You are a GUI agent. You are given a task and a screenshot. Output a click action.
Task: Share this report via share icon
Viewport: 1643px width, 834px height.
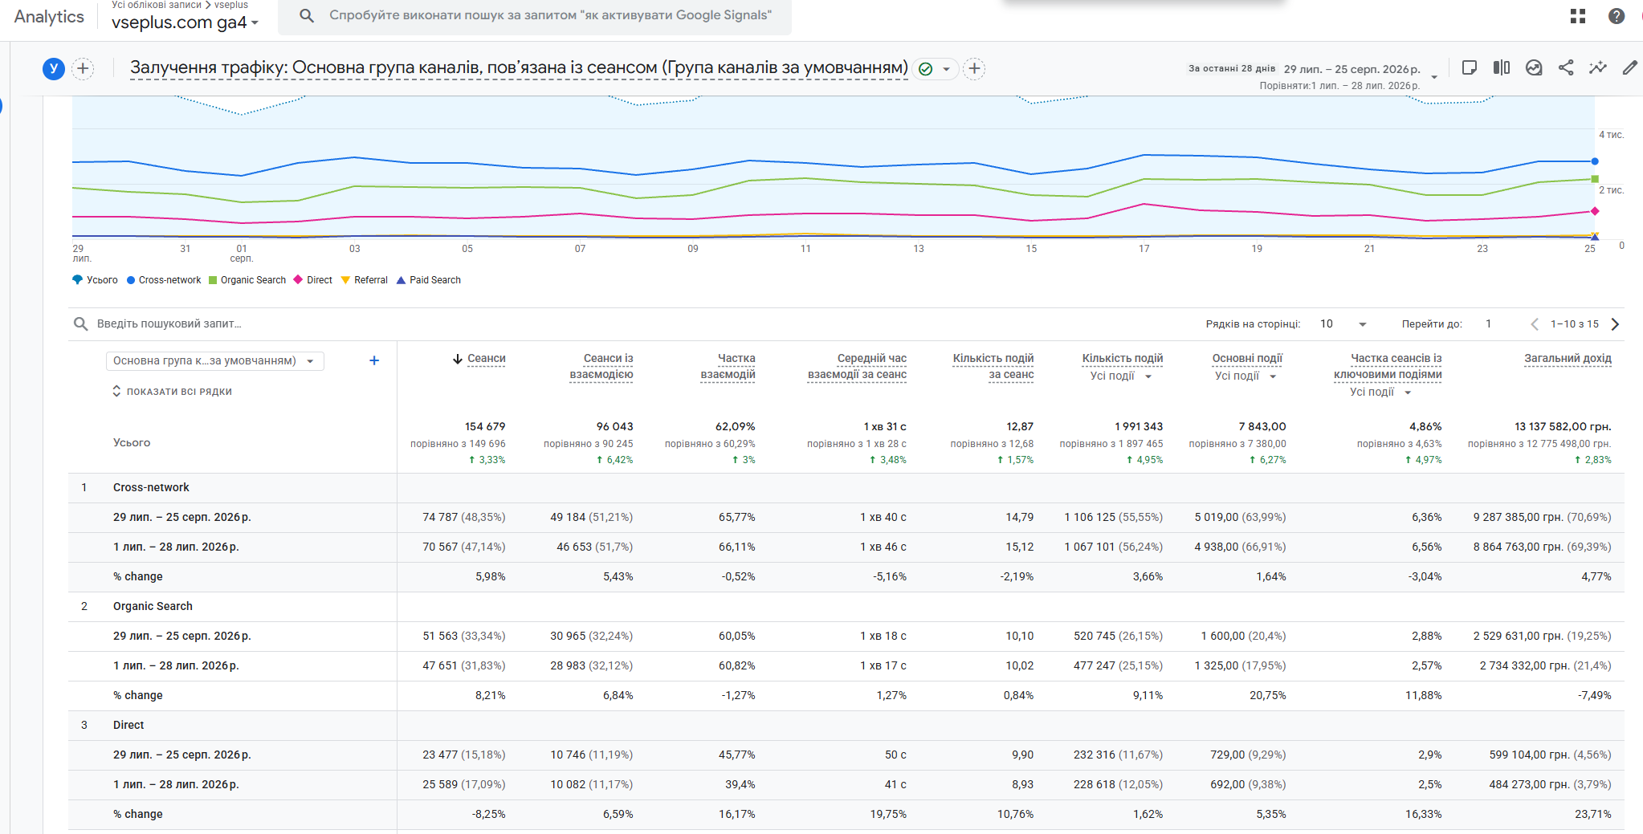pos(1566,68)
